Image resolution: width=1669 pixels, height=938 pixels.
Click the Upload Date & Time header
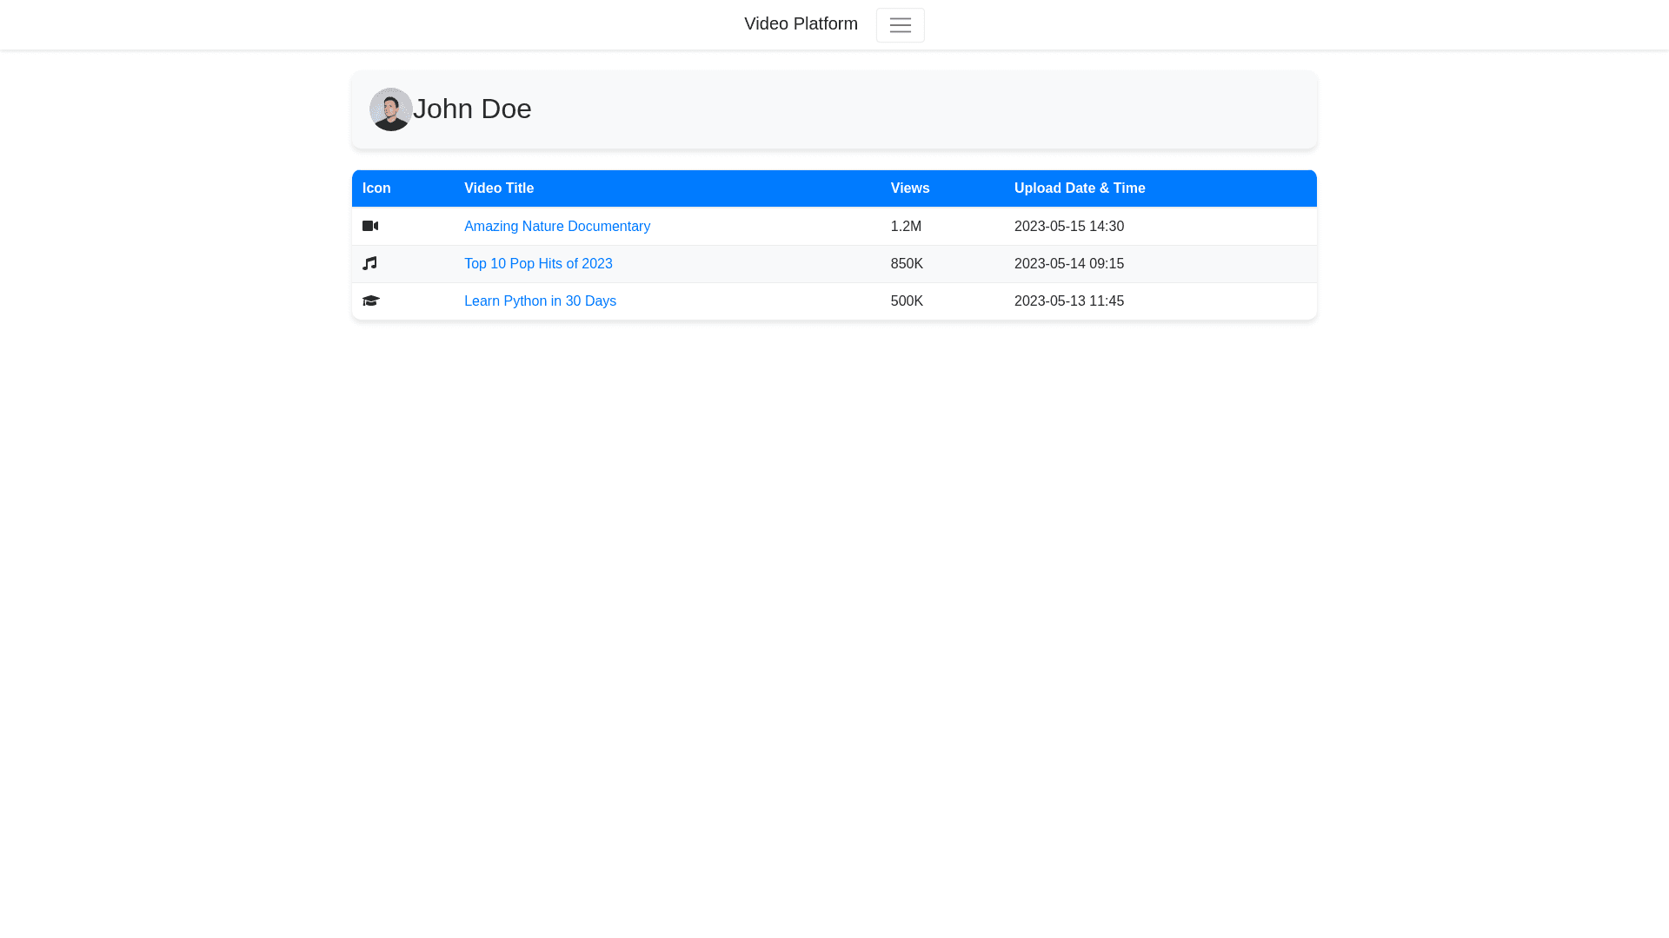[1079, 188]
